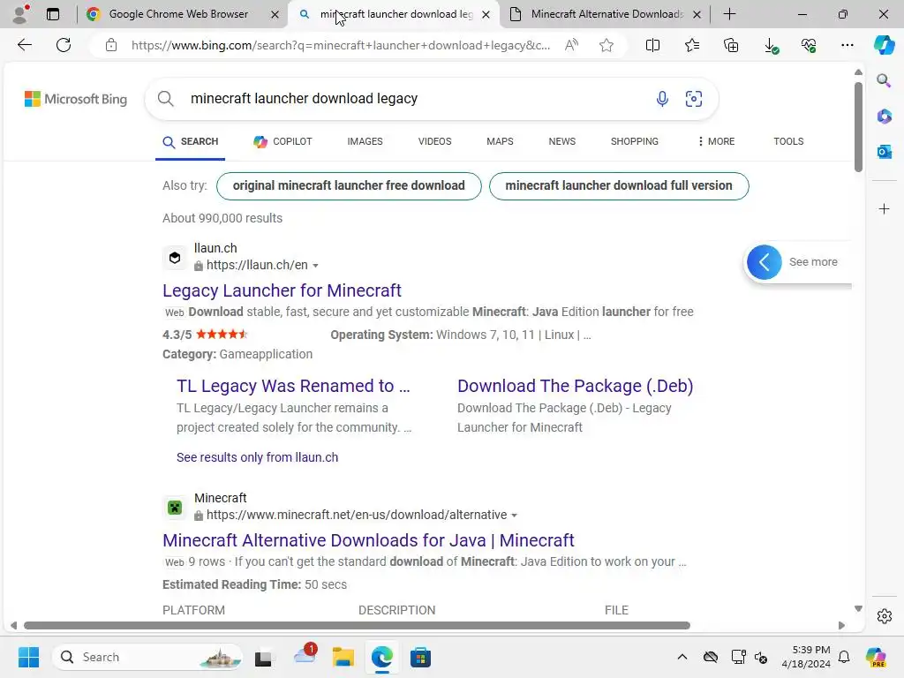The image size is (904, 678).
Task: Open Outlook sidebar icon
Action: tap(884, 152)
